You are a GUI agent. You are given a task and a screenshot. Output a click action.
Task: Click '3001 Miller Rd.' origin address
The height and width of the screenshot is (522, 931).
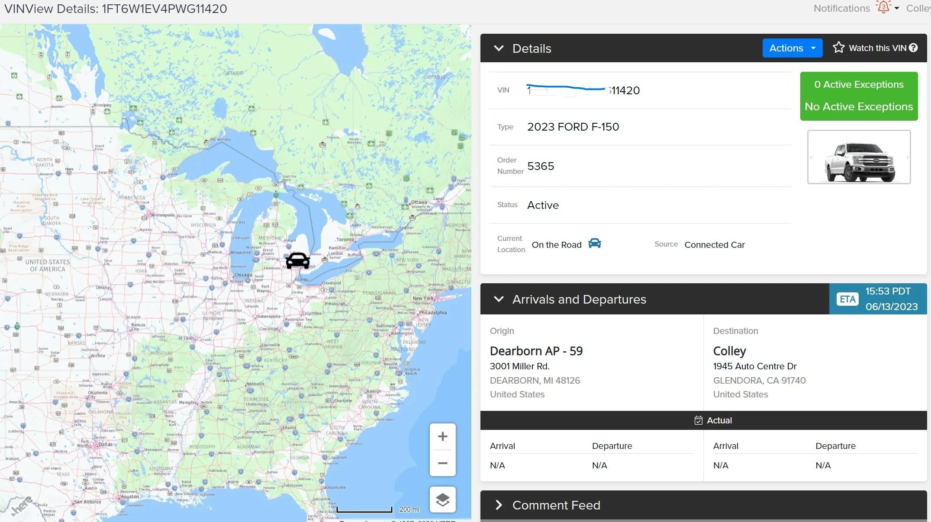tap(519, 366)
